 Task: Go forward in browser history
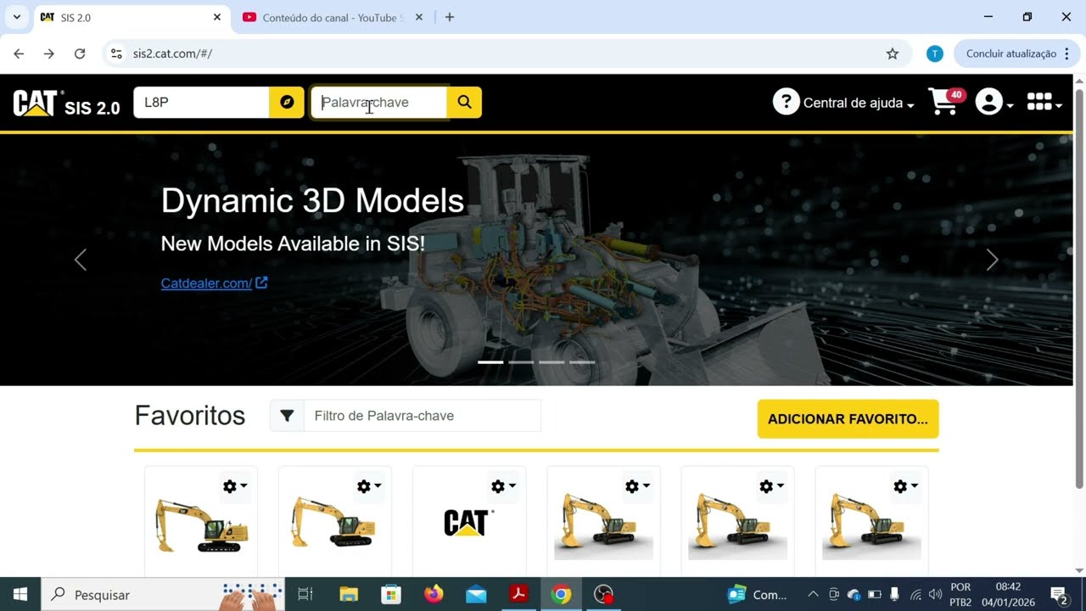[49, 53]
